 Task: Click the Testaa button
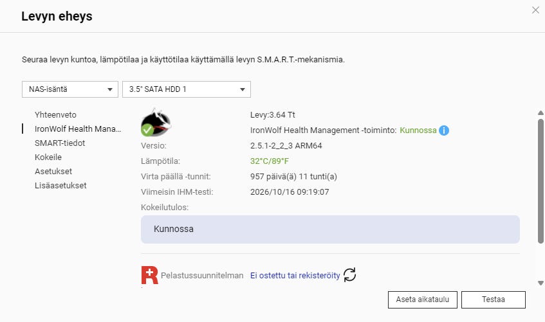[x=494, y=300]
